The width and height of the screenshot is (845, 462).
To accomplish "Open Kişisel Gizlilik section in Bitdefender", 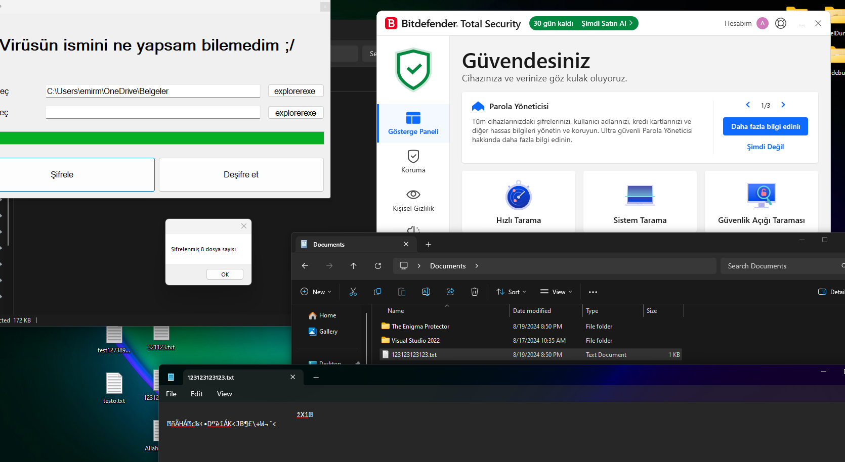I will click(x=413, y=201).
